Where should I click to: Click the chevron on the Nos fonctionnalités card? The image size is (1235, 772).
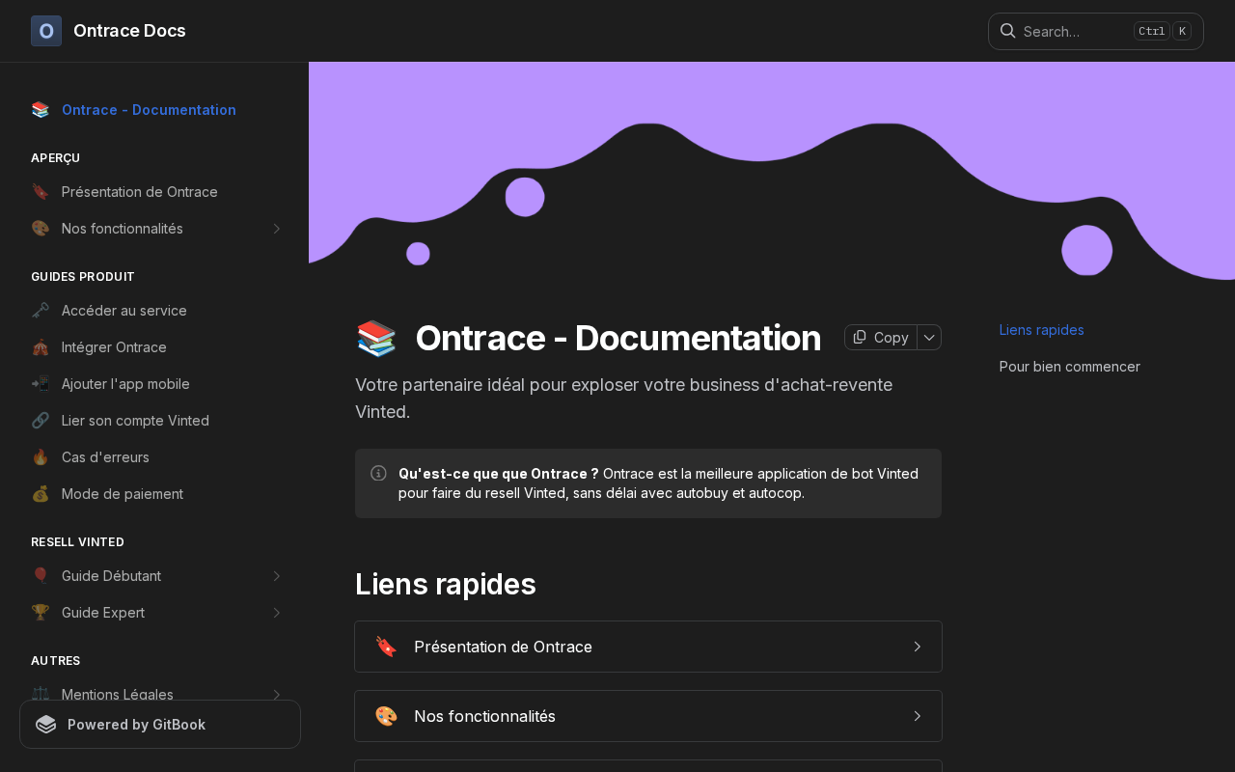(918, 716)
